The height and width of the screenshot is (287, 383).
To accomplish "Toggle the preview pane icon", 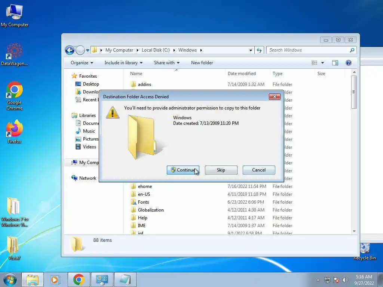I will (x=335, y=63).
